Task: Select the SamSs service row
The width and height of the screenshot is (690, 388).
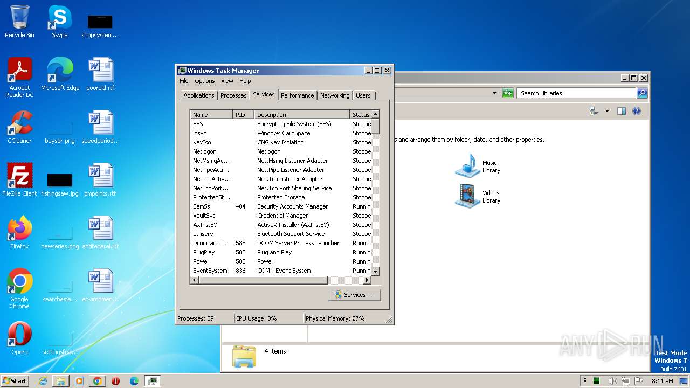Action: coord(281,206)
